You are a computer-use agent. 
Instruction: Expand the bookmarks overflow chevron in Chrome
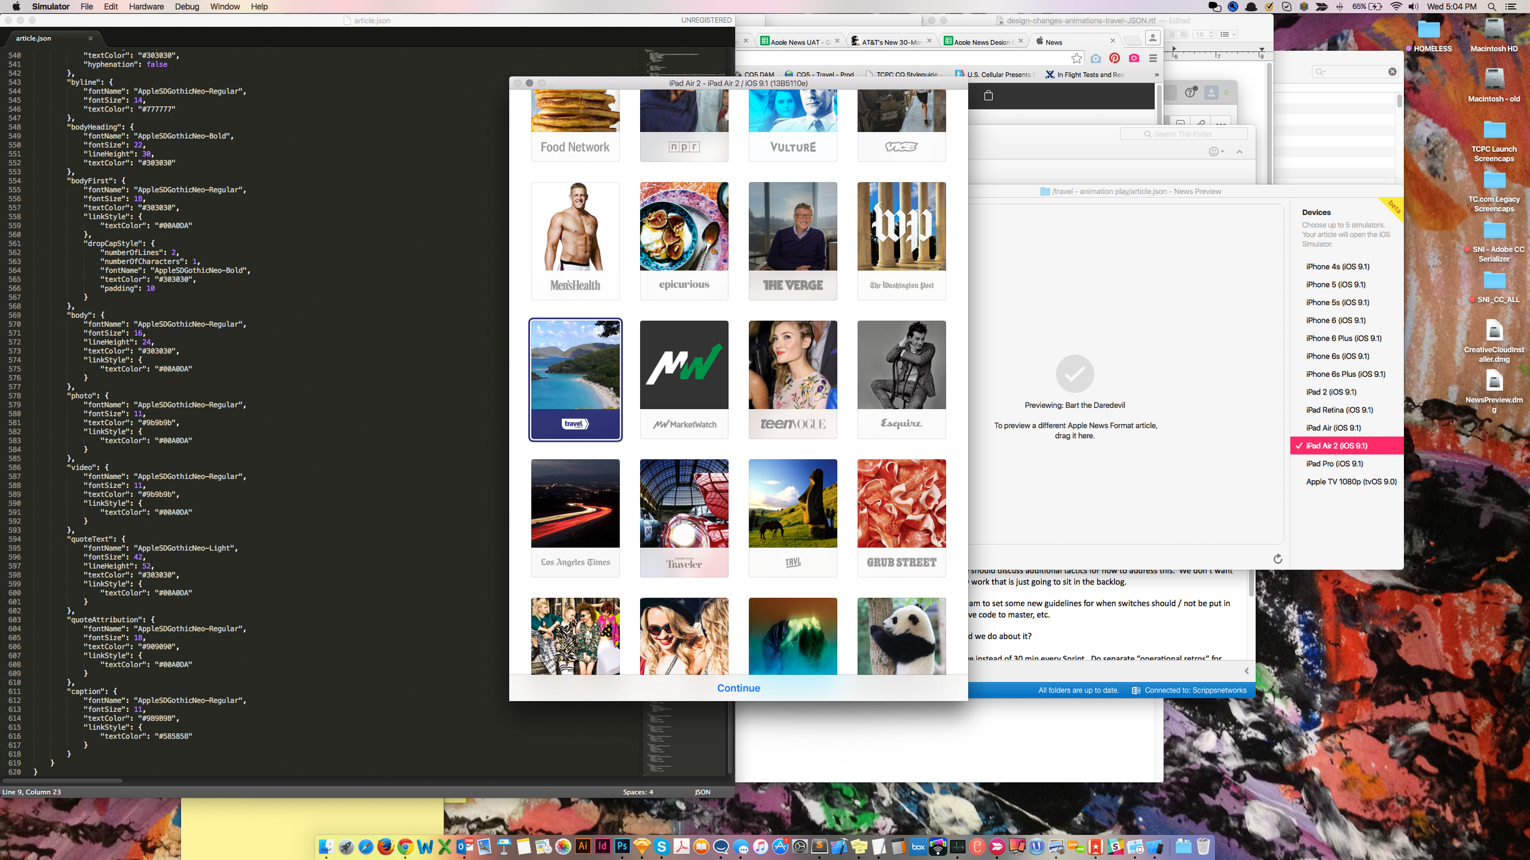[x=1157, y=75]
